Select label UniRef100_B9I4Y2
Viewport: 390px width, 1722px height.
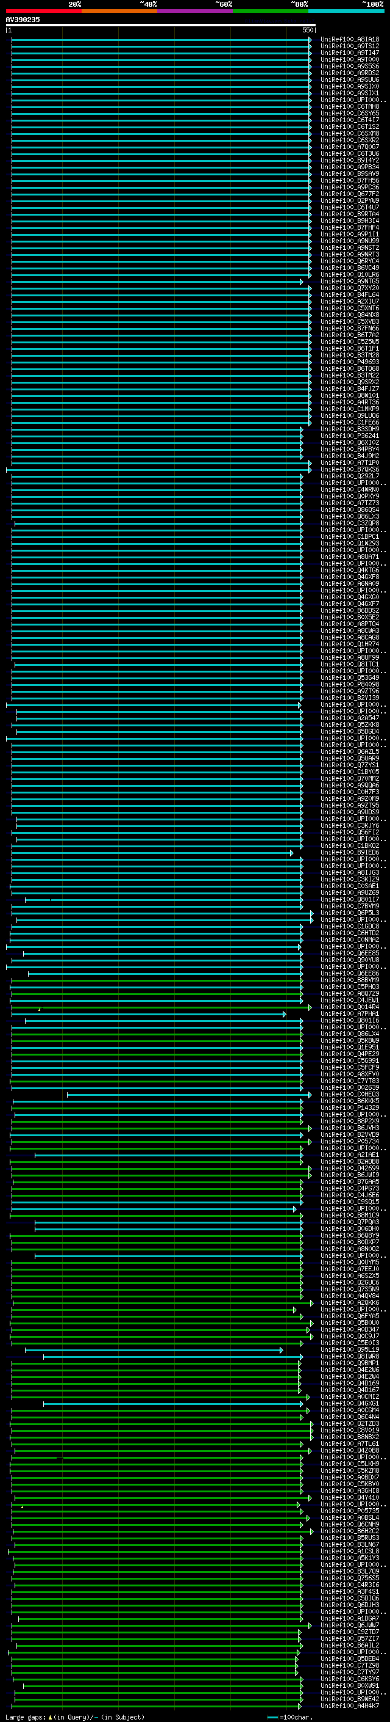click(350, 161)
